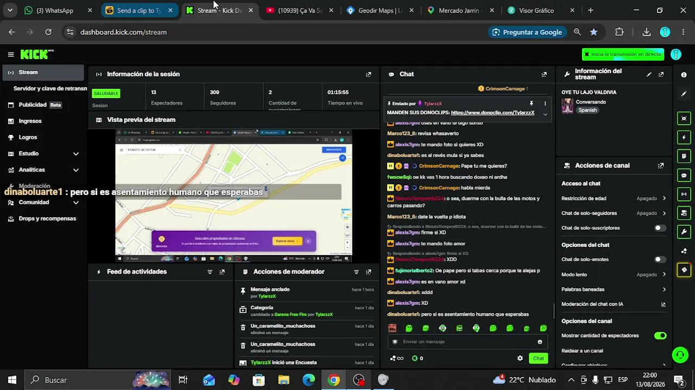Edit stream info with the pencil icon
The height and width of the screenshot is (390, 695).
click(649, 74)
